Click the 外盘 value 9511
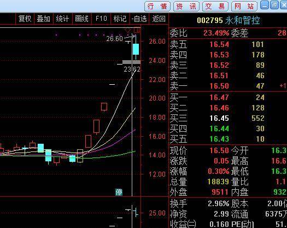The image size is (287, 228). pos(220,192)
